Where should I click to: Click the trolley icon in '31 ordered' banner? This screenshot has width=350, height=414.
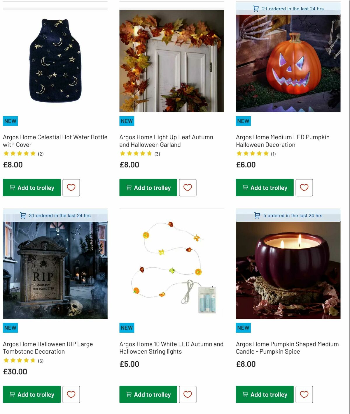[23, 216]
